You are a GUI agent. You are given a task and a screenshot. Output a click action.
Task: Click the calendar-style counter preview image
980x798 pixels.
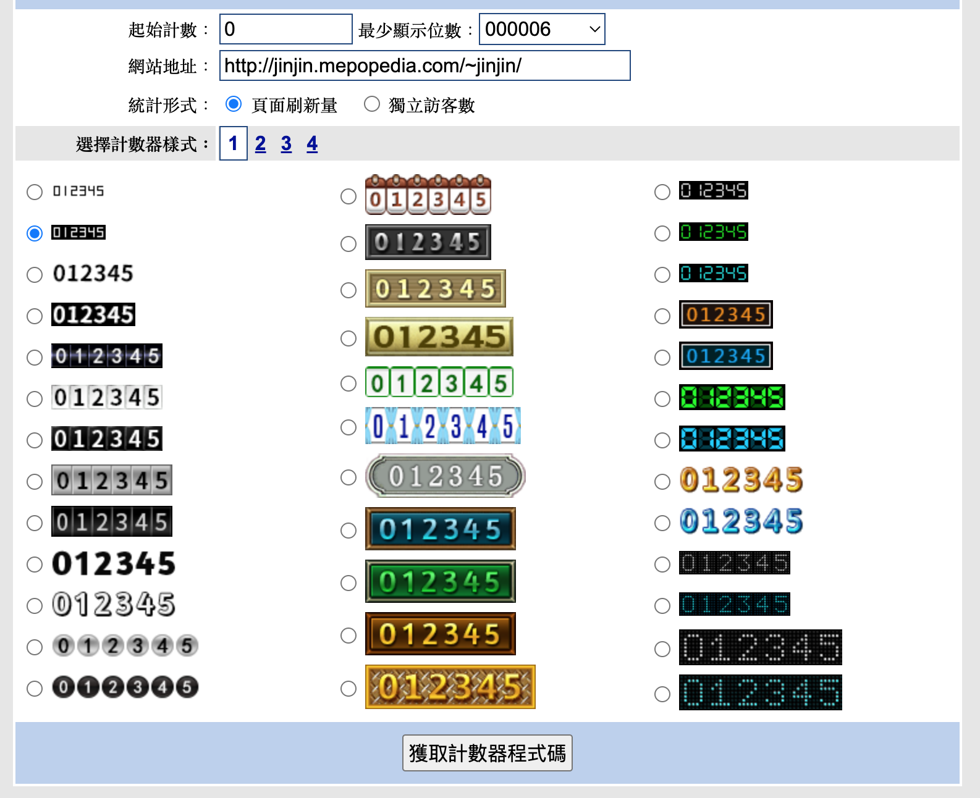[x=428, y=195]
